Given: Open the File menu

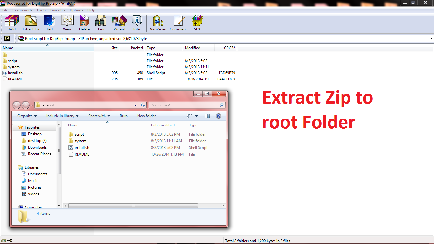Looking at the screenshot, I should [5, 10].
